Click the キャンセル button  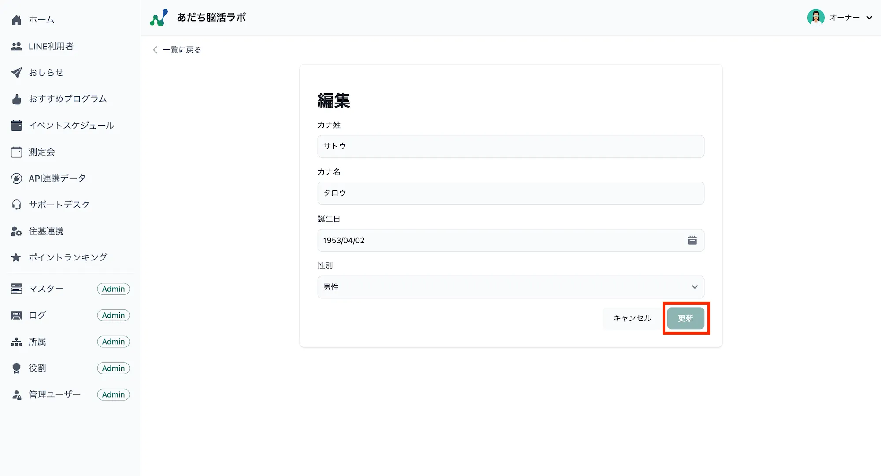pos(632,318)
